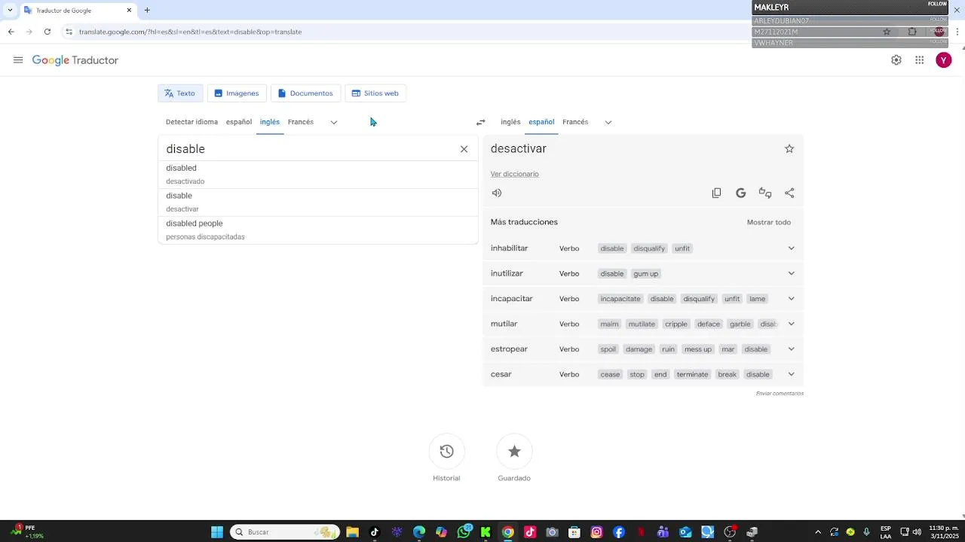Rate this translation

pos(764,193)
